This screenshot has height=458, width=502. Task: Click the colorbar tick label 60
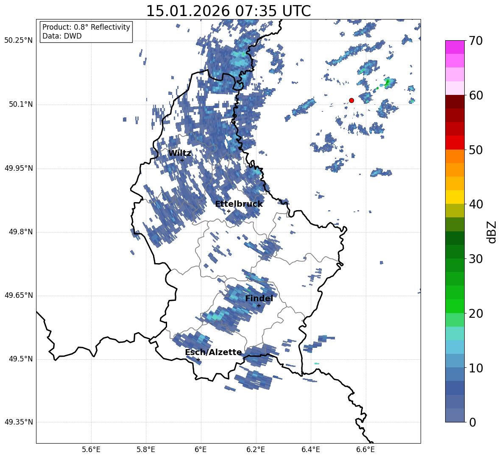click(x=476, y=95)
